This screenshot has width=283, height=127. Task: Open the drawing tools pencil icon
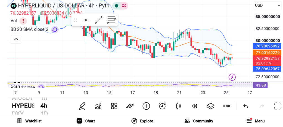(x=82, y=106)
